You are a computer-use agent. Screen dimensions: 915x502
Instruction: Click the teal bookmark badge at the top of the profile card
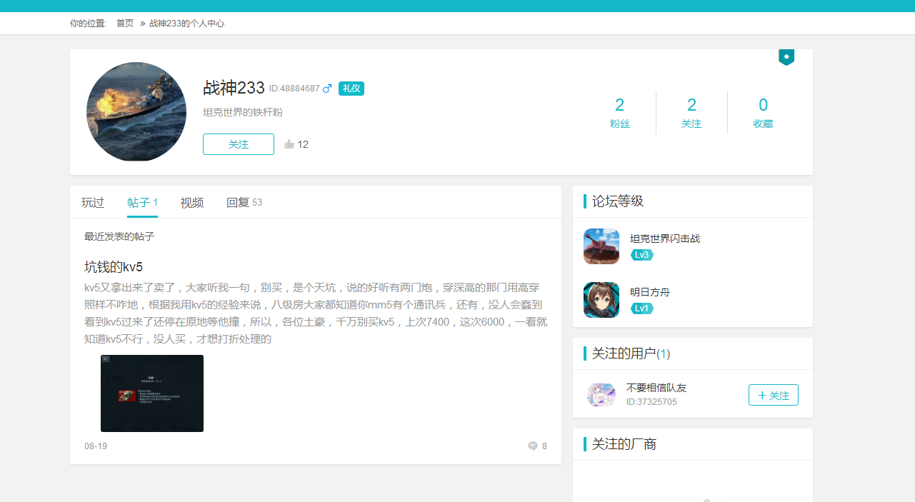786,57
